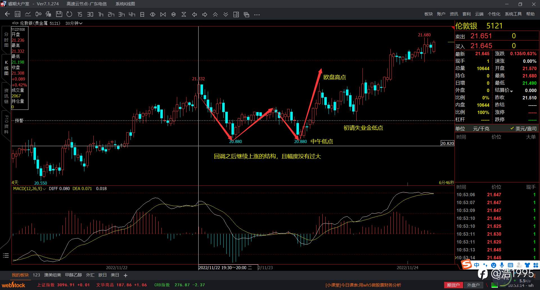Select the 我的板块 bottom tab
The height and width of the screenshot is (290, 540).
[x=20, y=275]
